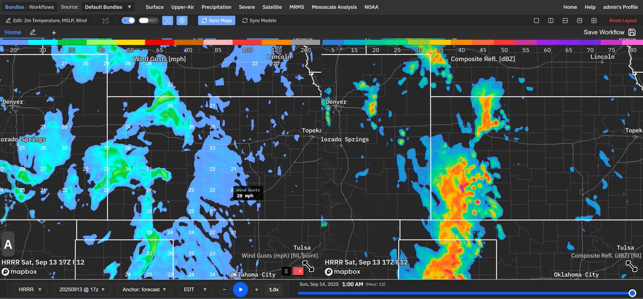This screenshot has width=643, height=299.
Task: Click the Wind Gusts 20 mph tooltip
Action: tap(248, 193)
